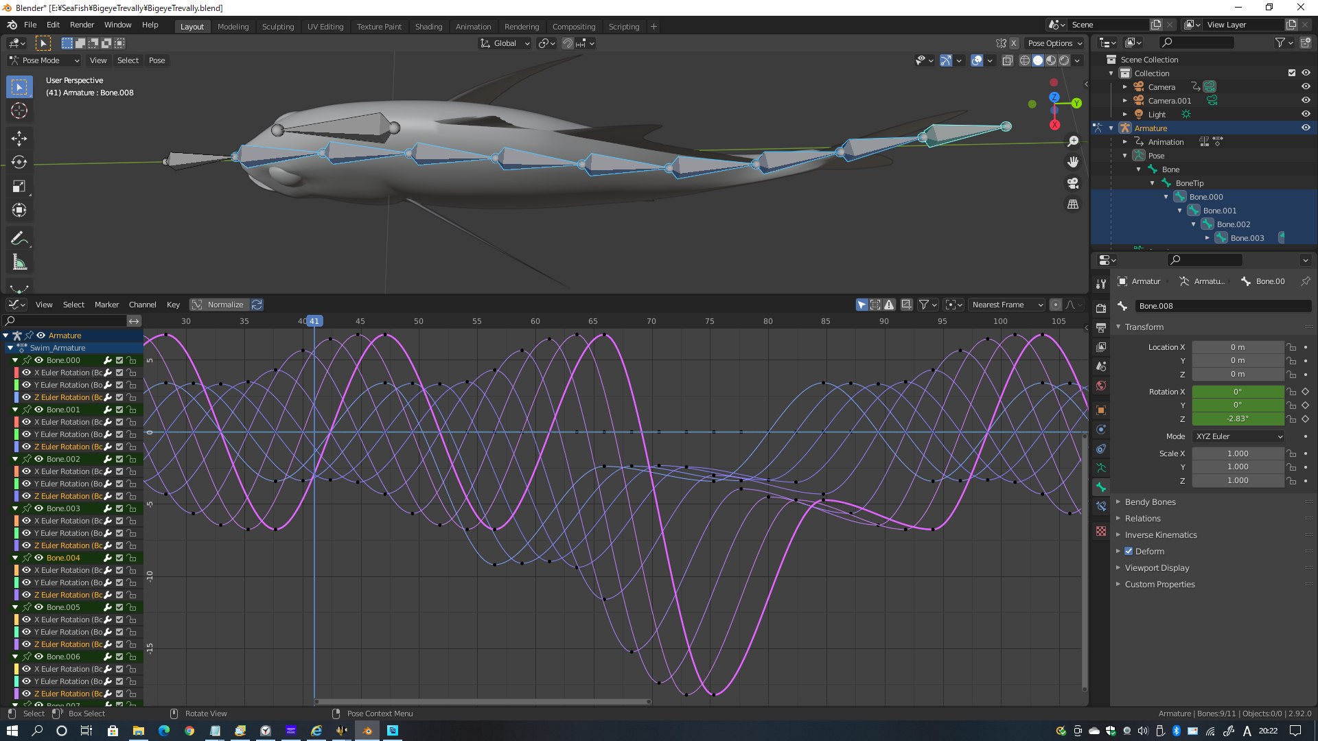Switch to the Sculpting workspace tab
The width and height of the screenshot is (1318, 741).
tap(278, 27)
